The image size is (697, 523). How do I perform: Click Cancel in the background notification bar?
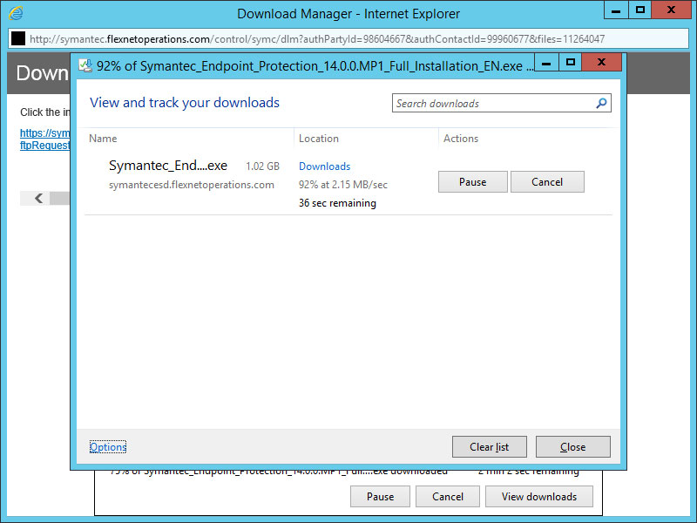click(448, 497)
